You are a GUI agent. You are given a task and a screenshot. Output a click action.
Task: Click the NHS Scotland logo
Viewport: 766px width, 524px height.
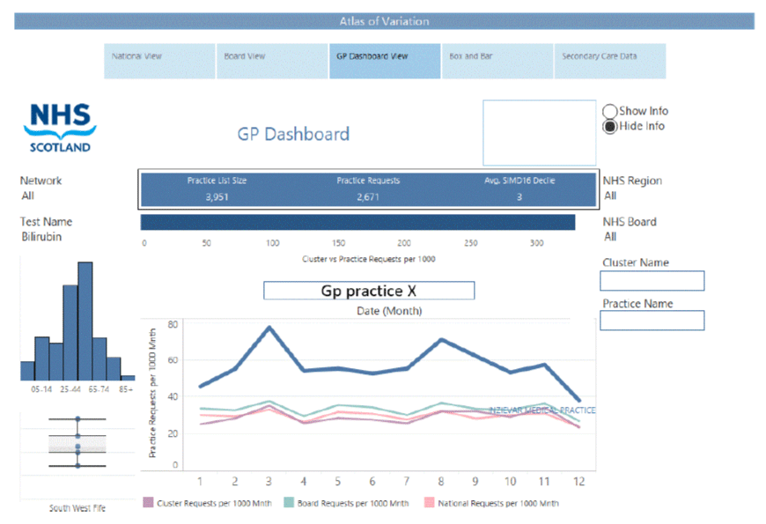tap(60, 128)
